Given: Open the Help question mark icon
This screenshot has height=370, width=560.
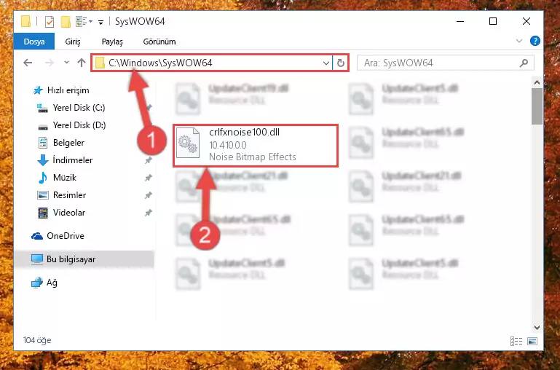Looking at the screenshot, I should coord(535,41).
